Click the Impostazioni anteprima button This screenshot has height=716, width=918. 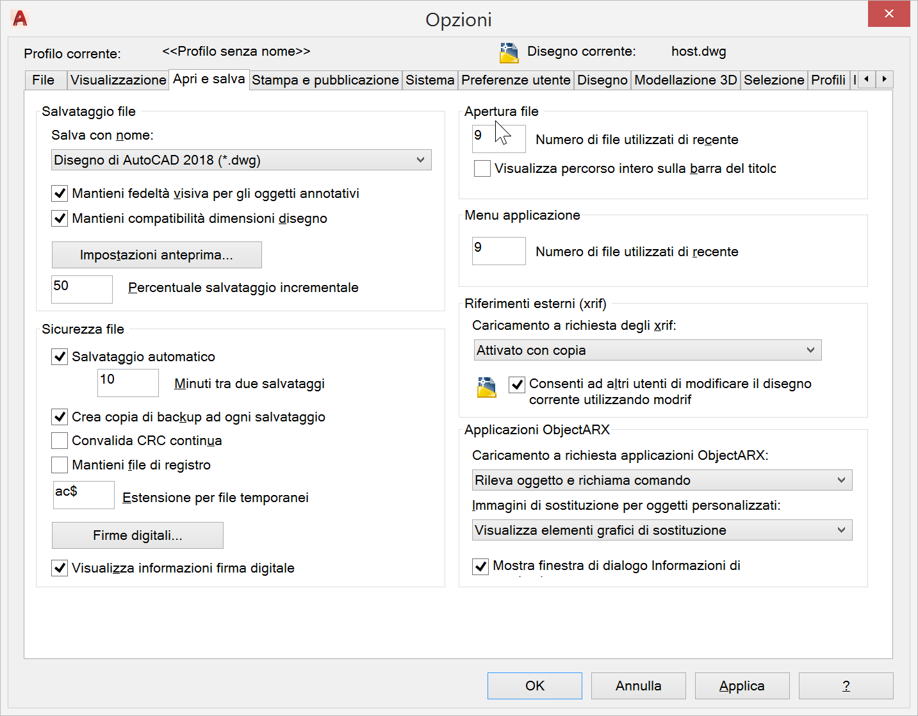coord(156,255)
